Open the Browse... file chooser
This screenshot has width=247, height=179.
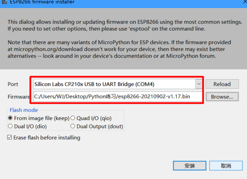coord(222,97)
